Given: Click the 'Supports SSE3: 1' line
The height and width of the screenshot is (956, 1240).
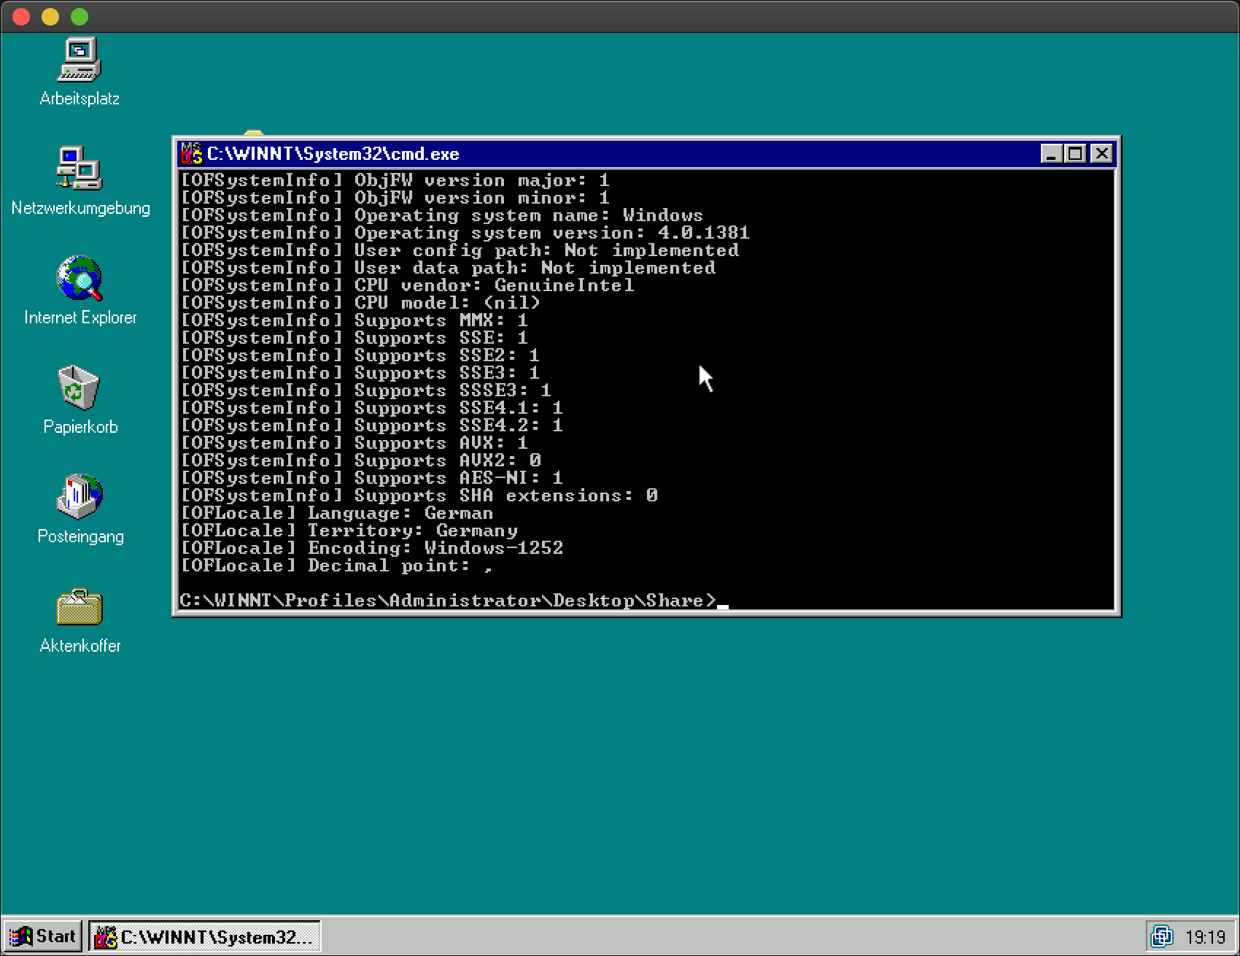Looking at the screenshot, I should [360, 373].
